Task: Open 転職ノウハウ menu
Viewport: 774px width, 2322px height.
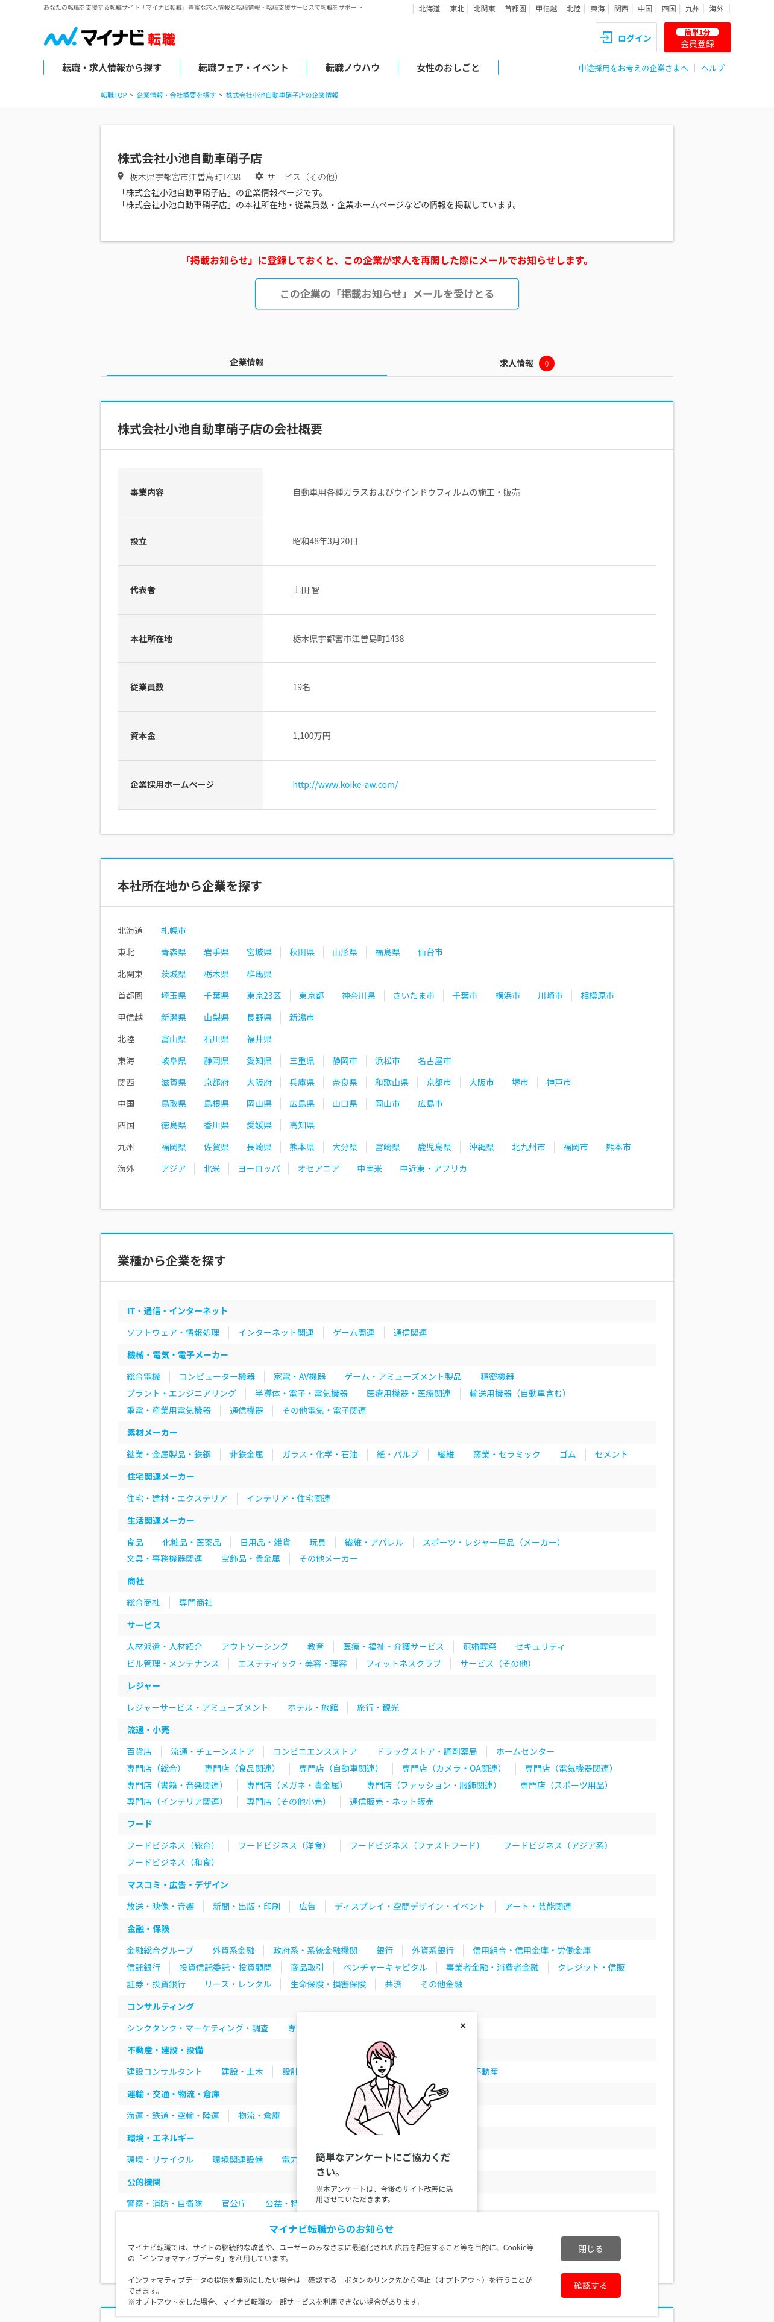Action: [352, 68]
